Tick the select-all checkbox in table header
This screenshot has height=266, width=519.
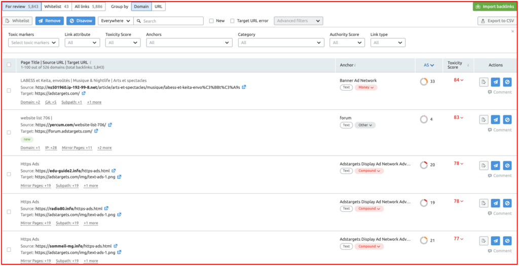point(9,65)
